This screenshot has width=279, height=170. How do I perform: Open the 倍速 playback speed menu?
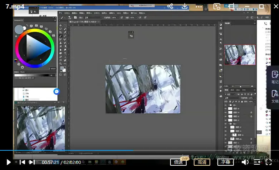point(178,162)
